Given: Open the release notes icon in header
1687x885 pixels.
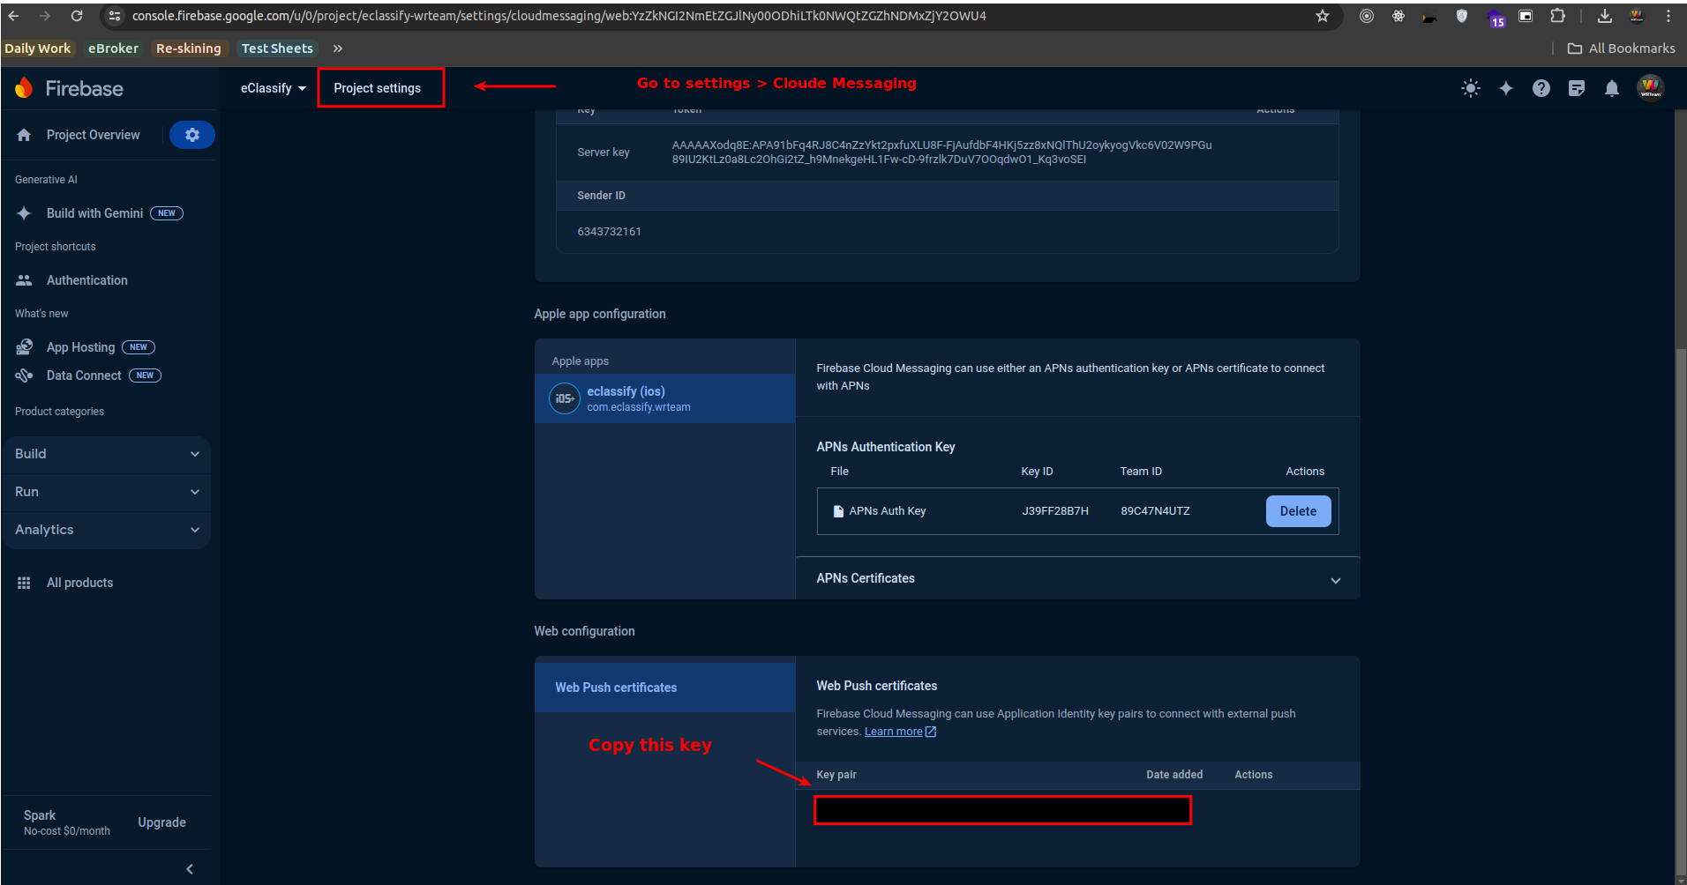Looking at the screenshot, I should pyautogui.click(x=1576, y=88).
